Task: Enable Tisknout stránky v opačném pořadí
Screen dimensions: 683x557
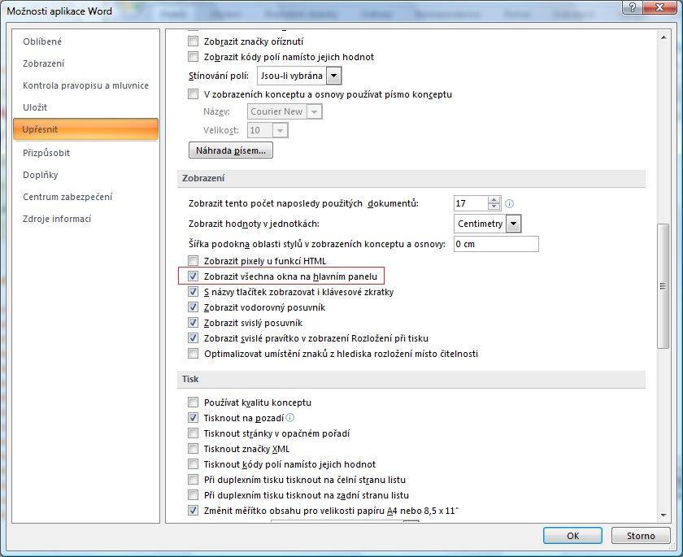Action: (x=193, y=433)
